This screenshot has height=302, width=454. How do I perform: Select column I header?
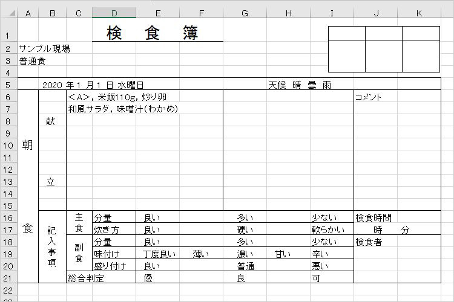click(332, 13)
